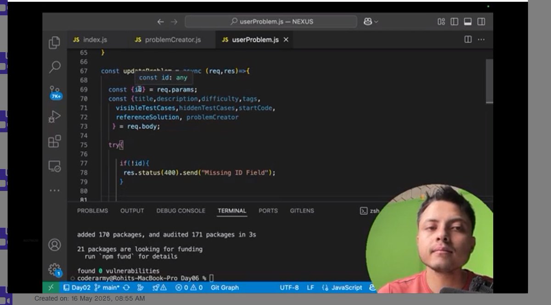Image resolution: width=551 pixels, height=305 pixels.
Task: Click the main* git branch indicator
Action: pos(107,288)
